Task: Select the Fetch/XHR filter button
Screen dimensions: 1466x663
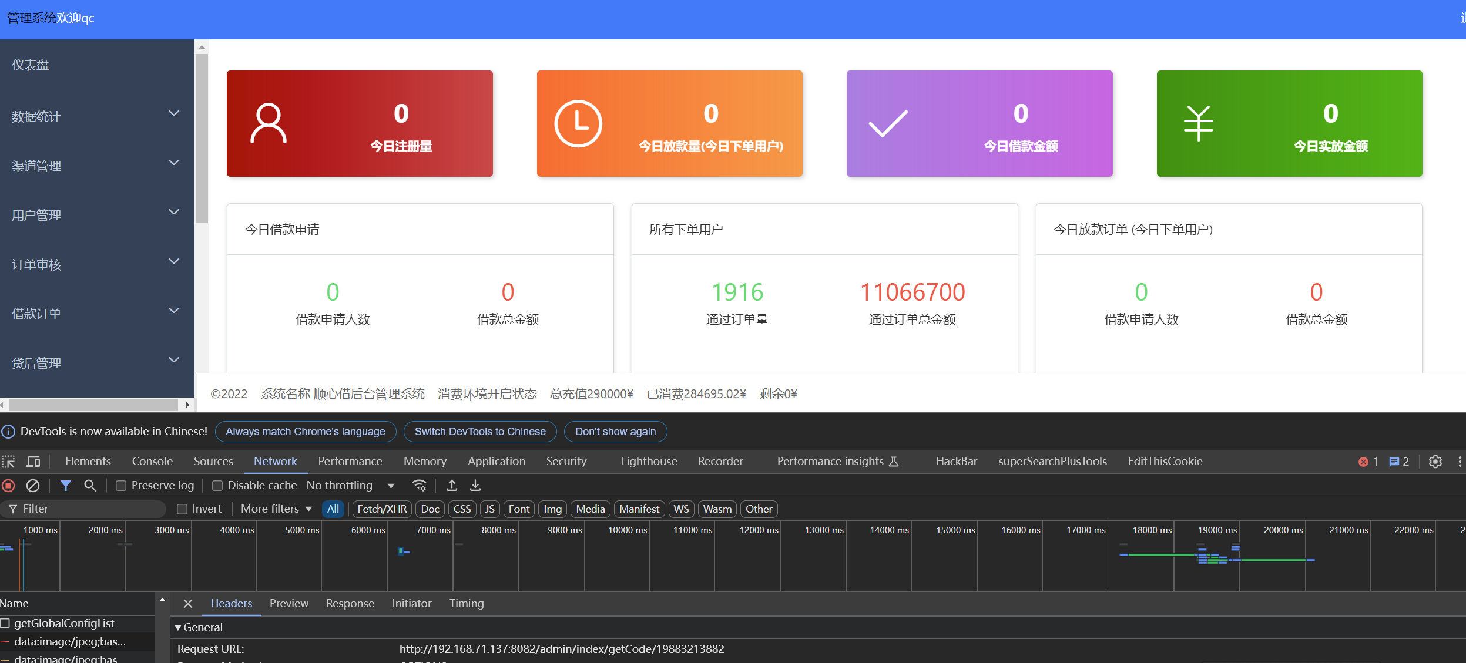Action: 382,509
